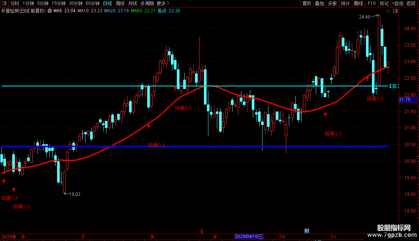
Task: Click the 2025年 label on time axis
Action: point(9,237)
